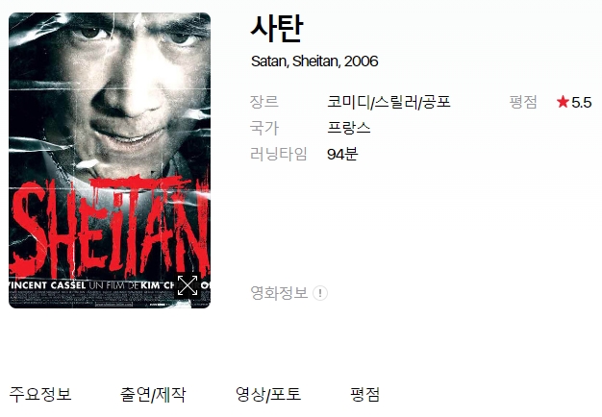
Task: Click the running time 94분
Action: pos(342,154)
